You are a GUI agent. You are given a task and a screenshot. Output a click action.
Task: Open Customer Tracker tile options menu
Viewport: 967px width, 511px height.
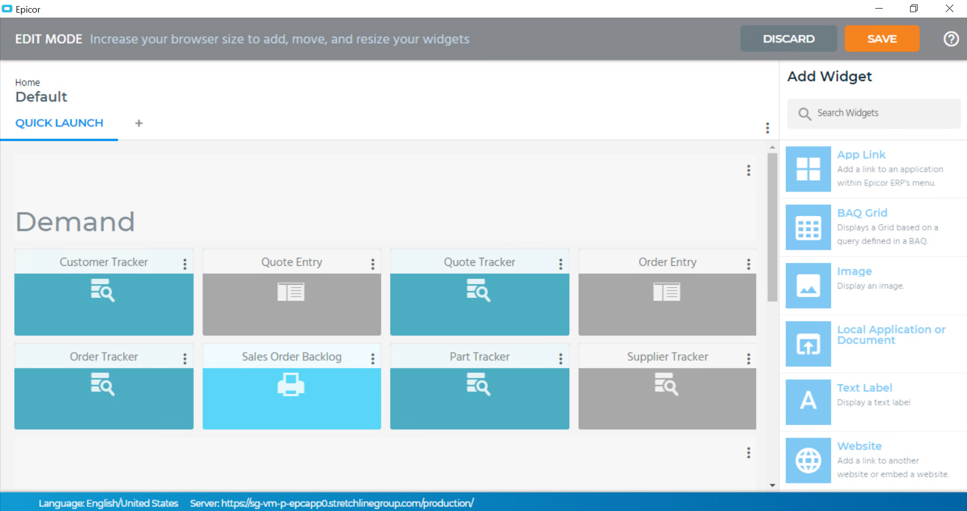pyautogui.click(x=185, y=264)
